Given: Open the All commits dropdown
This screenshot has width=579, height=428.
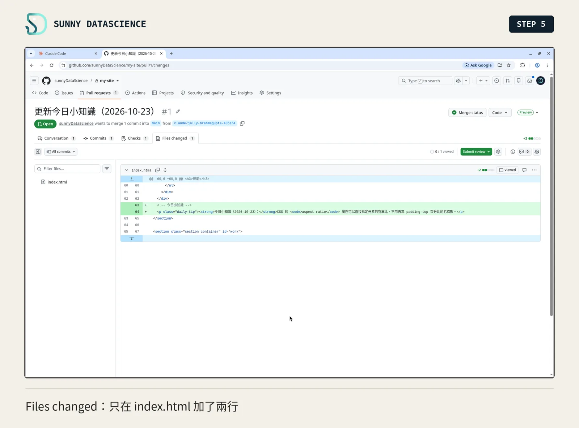Looking at the screenshot, I should point(61,152).
